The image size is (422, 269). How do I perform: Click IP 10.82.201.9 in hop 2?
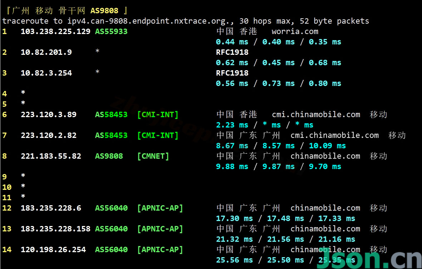tap(46, 52)
